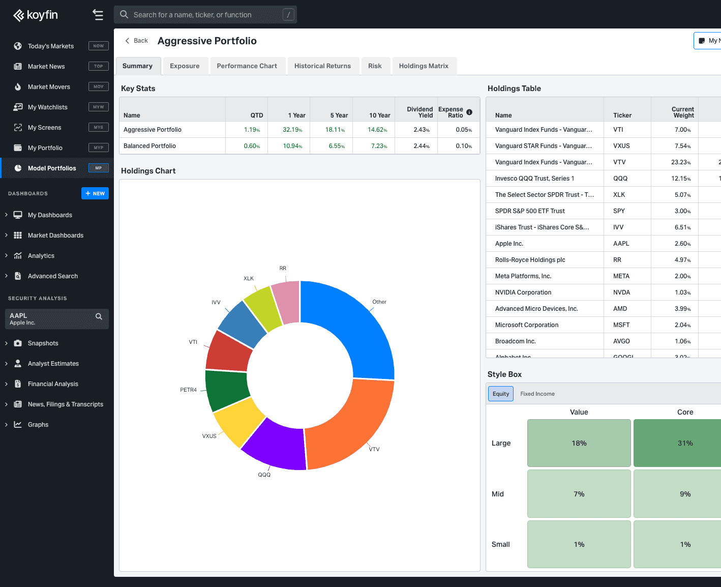Click the Market News newspaper icon

[18, 67]
